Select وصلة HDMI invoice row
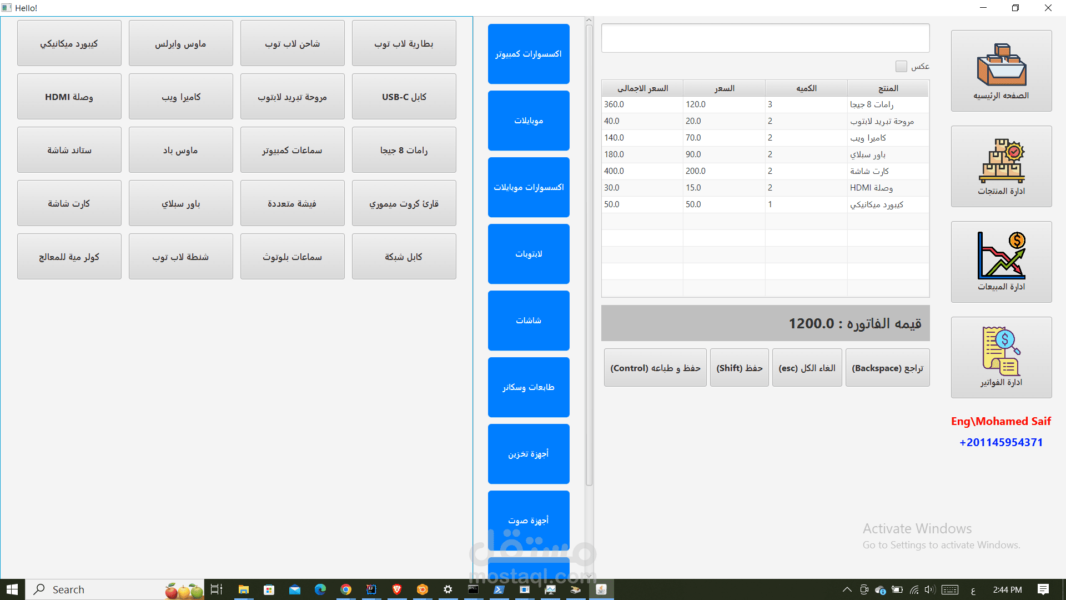The image size is (1066, 600). tap(765, 188)
